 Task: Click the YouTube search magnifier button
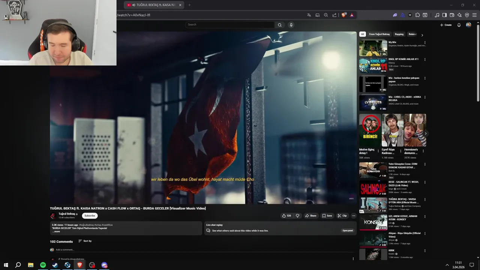coord(279,25)
